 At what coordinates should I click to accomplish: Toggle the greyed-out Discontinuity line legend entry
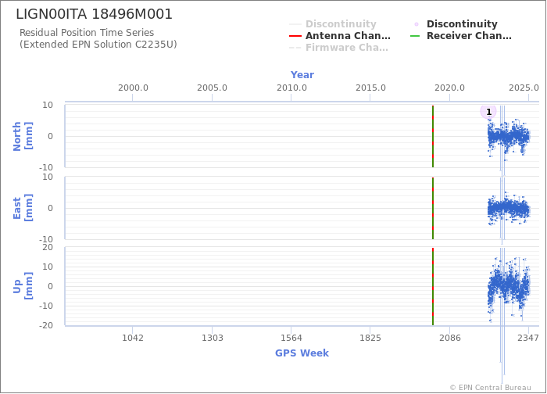[x=333, y=24]
